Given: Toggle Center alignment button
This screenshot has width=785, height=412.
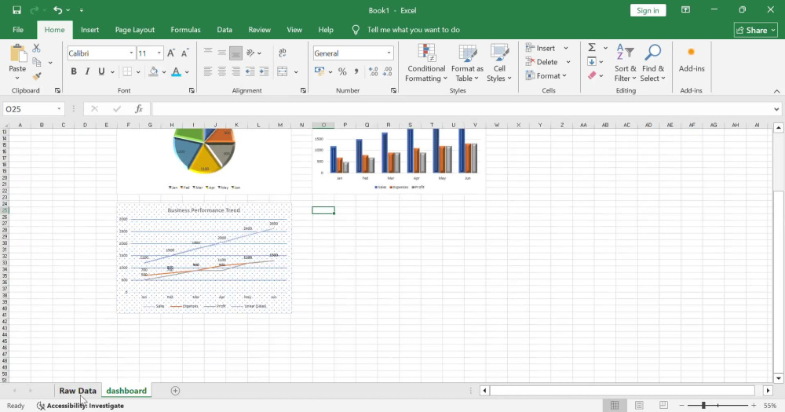Looking at the screenshot, I should [222, 71].
